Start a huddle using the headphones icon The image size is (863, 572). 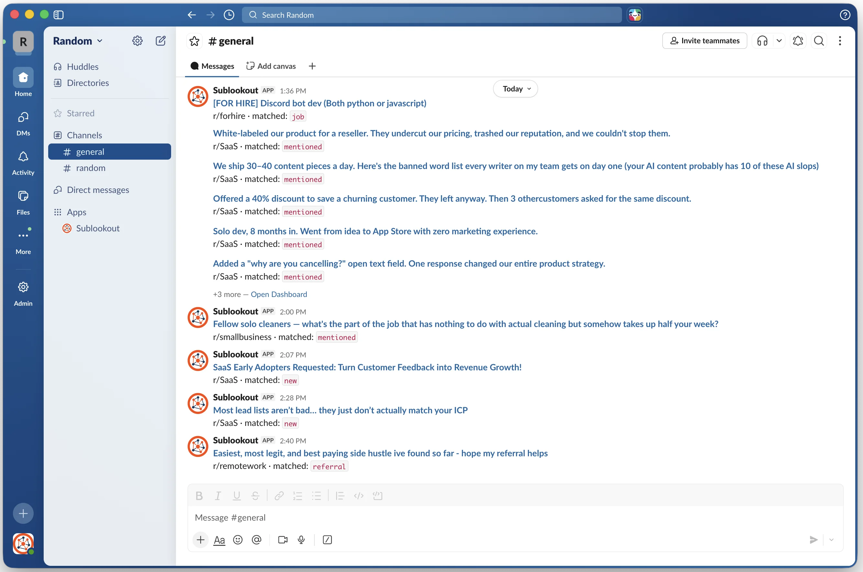coord(763,40)
